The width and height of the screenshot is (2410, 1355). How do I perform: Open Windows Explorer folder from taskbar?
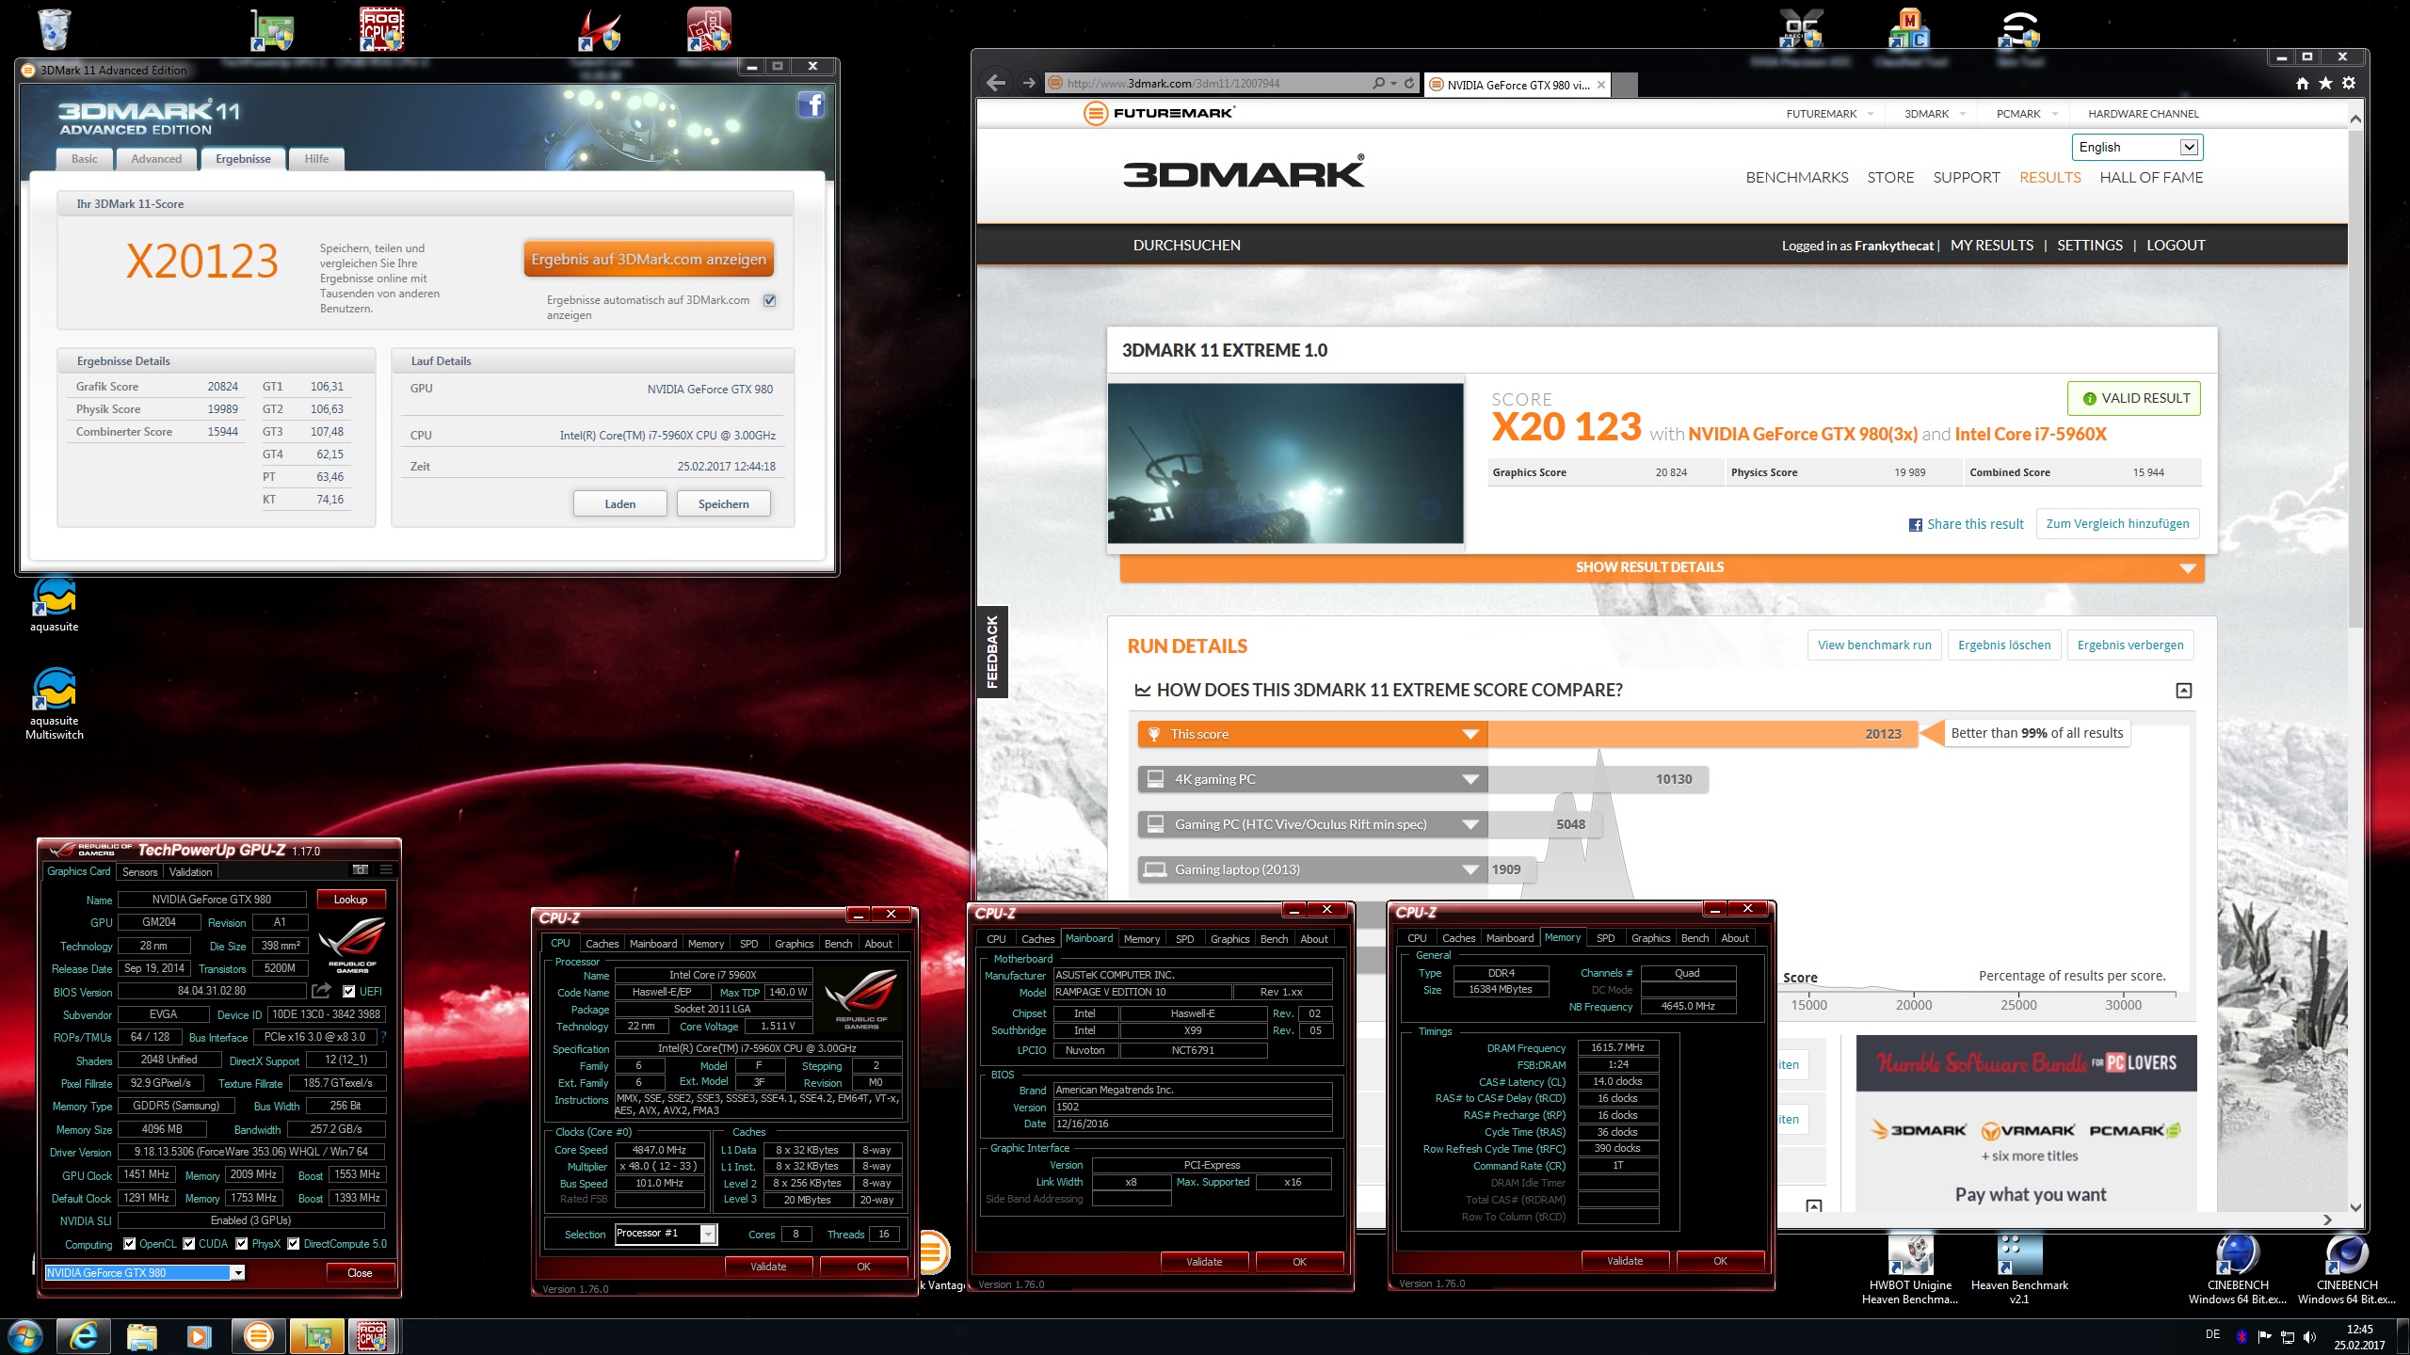pyautogui.click(x=142, y=1336)
